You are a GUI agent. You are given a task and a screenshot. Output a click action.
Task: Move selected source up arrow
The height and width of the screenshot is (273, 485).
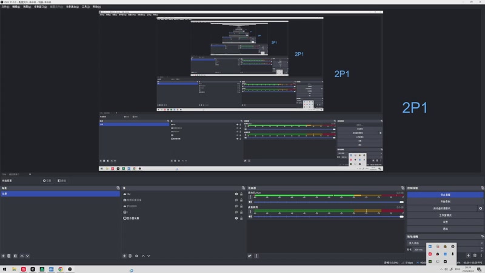143,256
